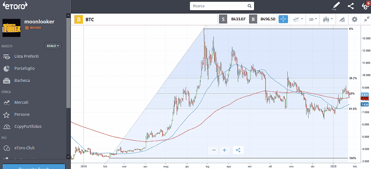Click the 100% Fibonacci level label
The width and height of the screenshot is (371, 169).
(x=352, y=158)
